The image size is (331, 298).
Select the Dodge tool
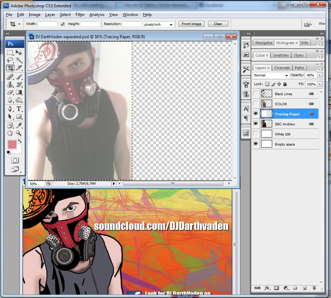click(x=19, y=100)
